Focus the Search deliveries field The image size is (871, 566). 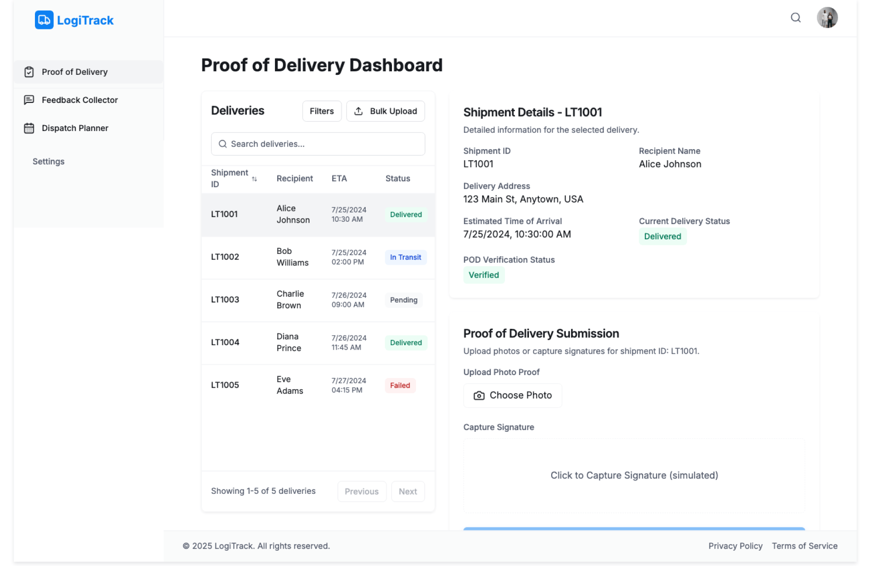pyautogui.click(x=318, y=144)
